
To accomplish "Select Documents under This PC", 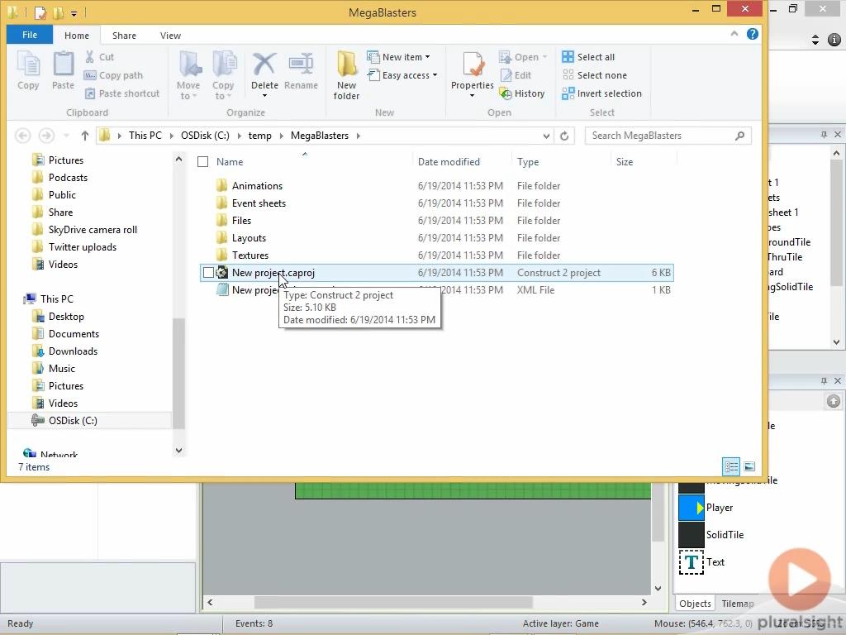I will (74, 334).
